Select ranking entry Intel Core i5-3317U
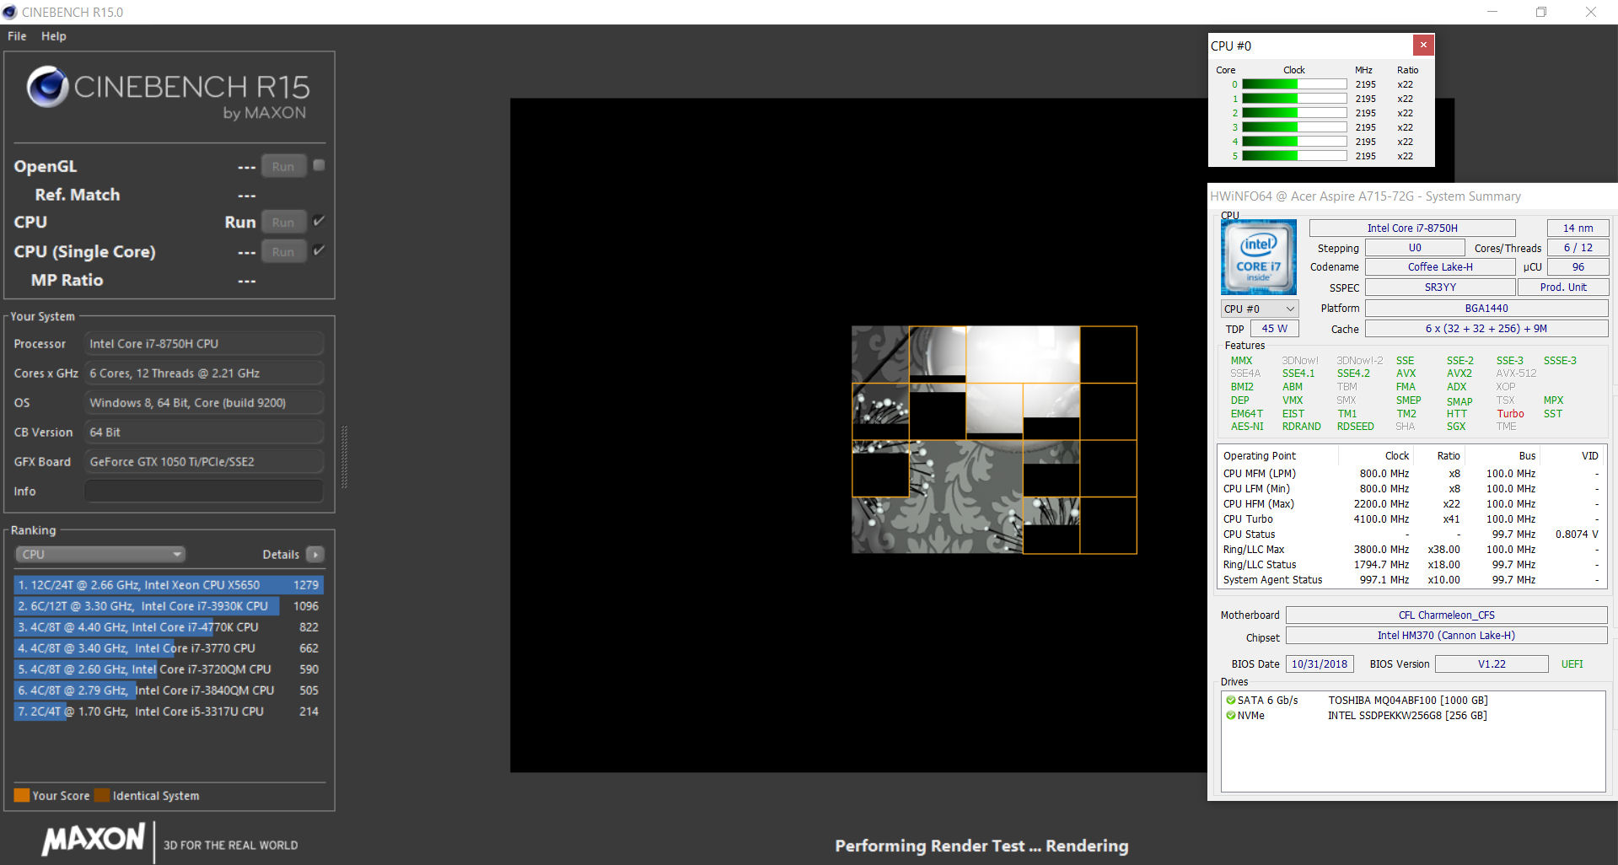The height and width of the screenshot is (865, 1618). click(x=169, y=711)
